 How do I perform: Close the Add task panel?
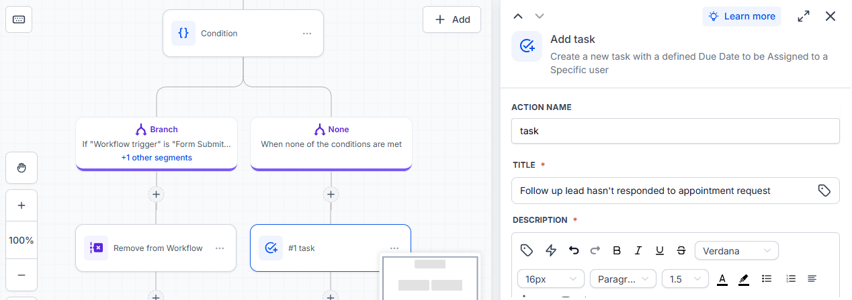click(830, 16)
